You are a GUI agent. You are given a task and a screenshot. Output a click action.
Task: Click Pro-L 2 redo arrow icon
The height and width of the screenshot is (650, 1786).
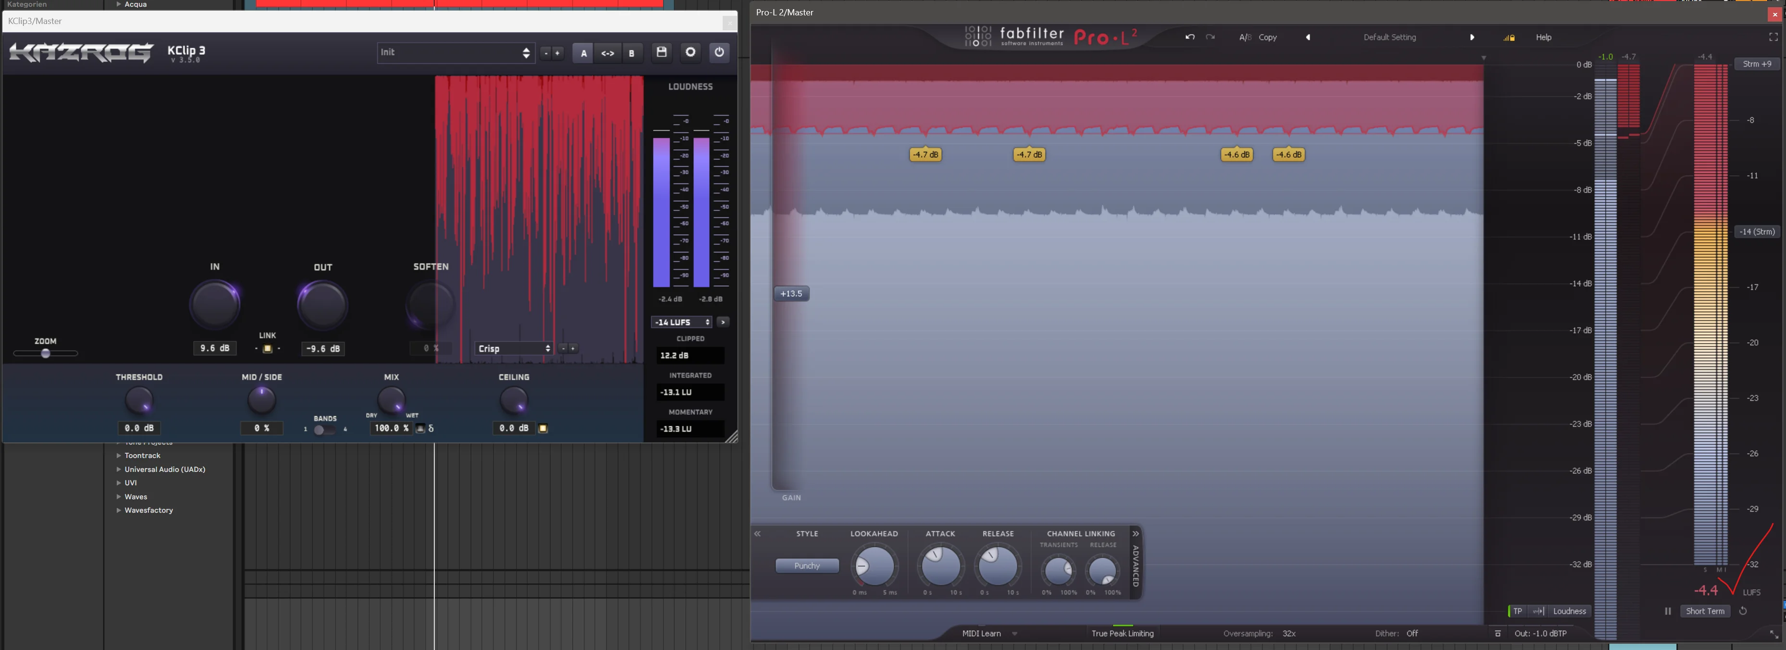(1210, 37)
